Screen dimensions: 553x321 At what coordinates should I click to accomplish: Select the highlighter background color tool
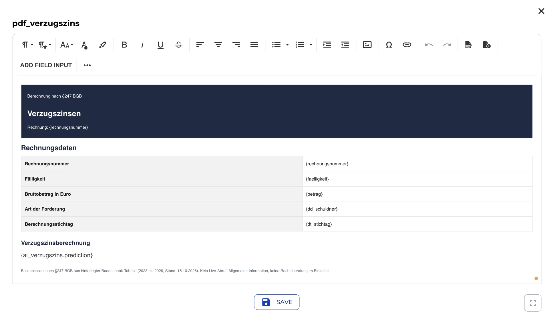[x=102, y=45]
